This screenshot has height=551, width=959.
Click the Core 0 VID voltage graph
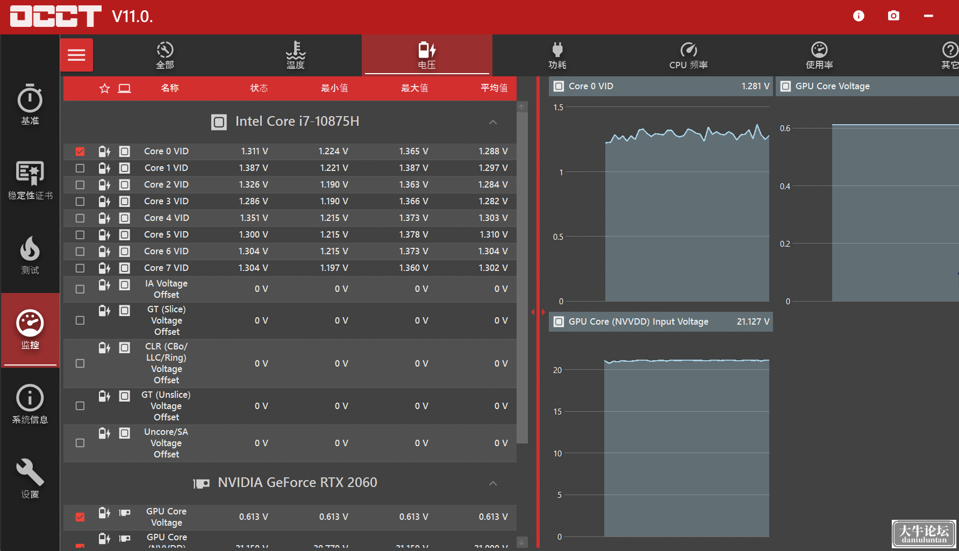click(x=661, y=203)
